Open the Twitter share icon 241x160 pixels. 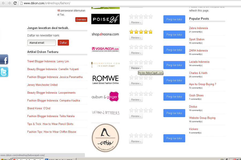[x=4, y=72]
